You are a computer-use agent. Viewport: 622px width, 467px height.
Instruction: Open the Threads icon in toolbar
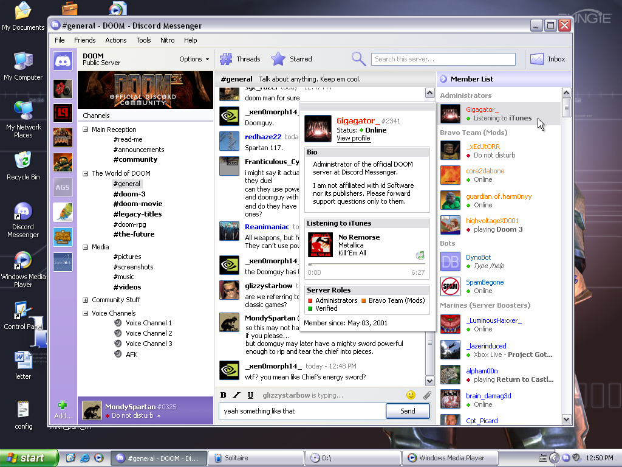(226, 59)
